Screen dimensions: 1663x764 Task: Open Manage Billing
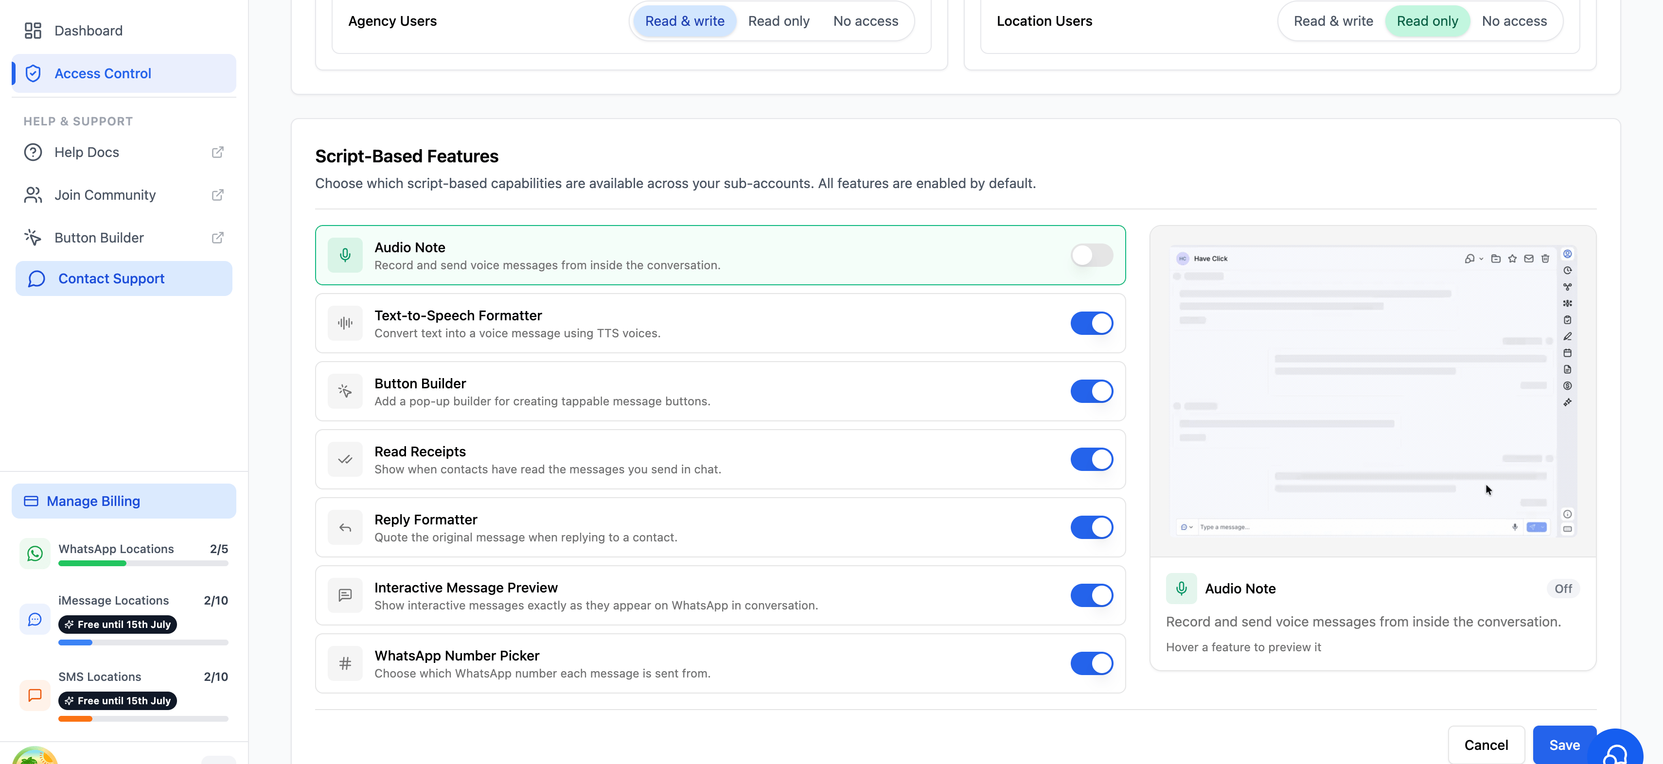[x=124, y=502]
